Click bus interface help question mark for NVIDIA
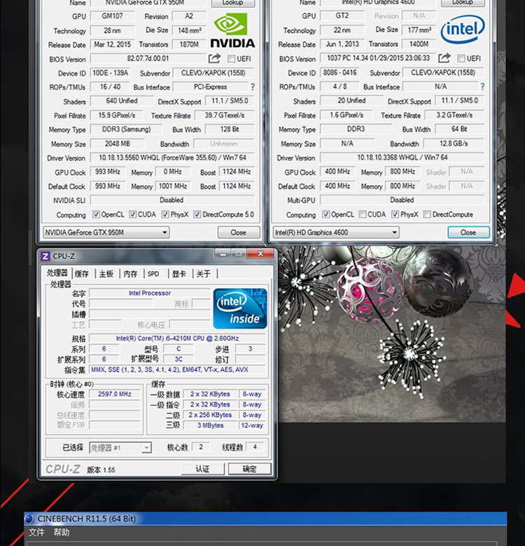The width and height of the screenshot is (525, 546). click(x=253, y=87)
